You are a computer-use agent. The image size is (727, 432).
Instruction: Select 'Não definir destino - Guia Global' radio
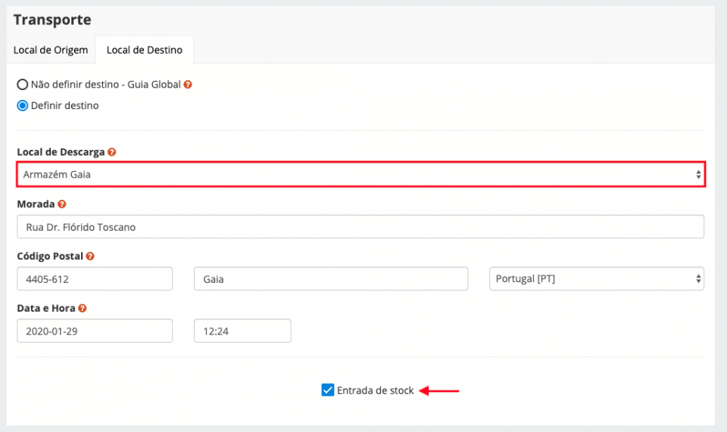tap(23, 85)
